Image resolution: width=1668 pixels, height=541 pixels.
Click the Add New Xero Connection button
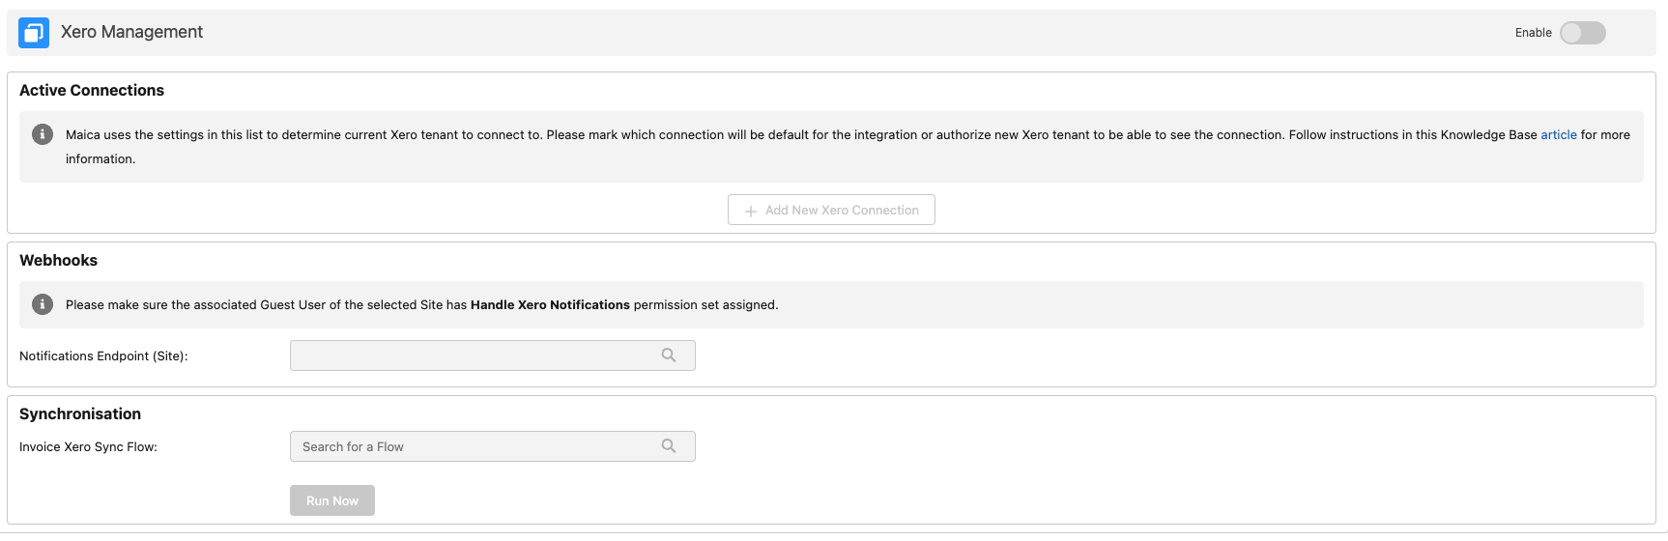pos(831,210)
